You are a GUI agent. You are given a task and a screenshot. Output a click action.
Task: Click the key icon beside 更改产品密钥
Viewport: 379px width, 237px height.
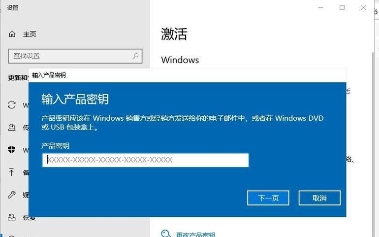point(166,234)
